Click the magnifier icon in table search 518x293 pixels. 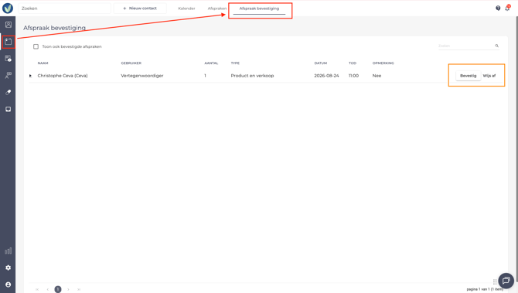[496, 46]
